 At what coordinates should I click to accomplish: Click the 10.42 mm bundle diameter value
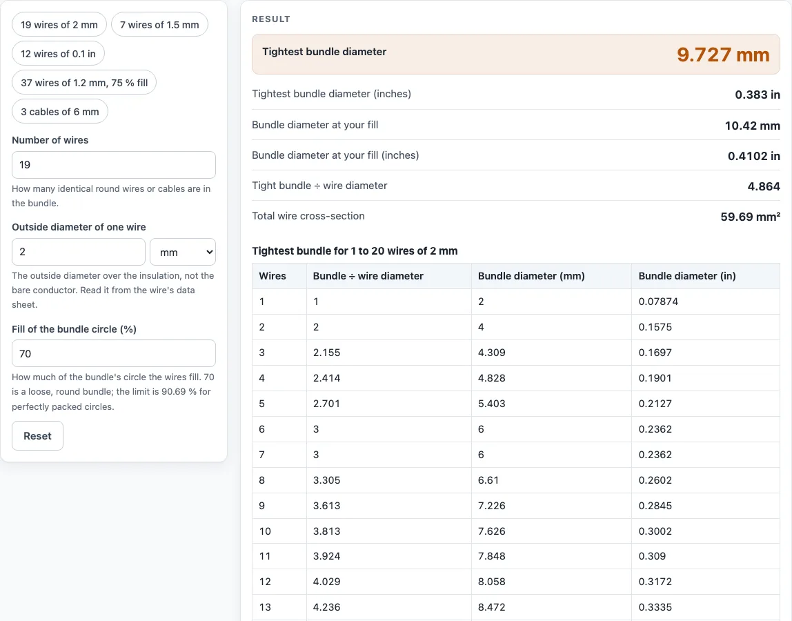coord(752,126)
